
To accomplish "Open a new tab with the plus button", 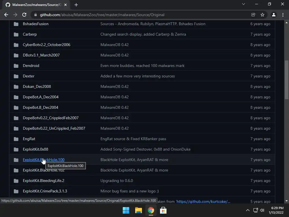I will 76,5.
